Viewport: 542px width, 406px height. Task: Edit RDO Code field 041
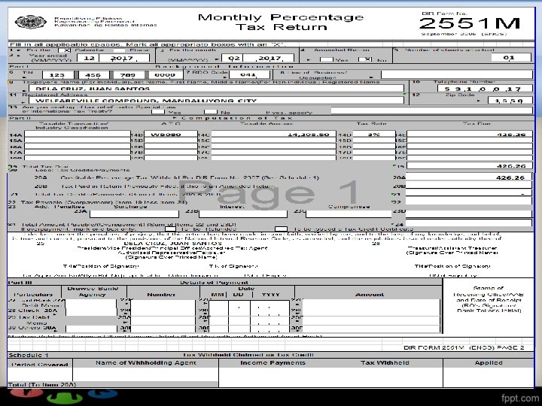(x=249, y=74)
